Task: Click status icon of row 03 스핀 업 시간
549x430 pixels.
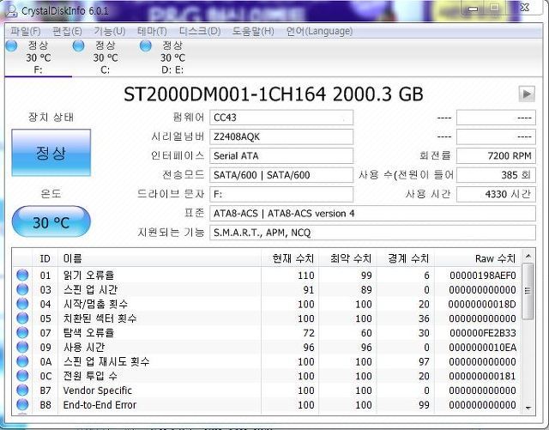Action: (22, 289)
